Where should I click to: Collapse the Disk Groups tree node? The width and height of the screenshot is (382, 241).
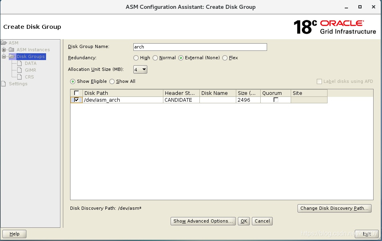point(4,56)
